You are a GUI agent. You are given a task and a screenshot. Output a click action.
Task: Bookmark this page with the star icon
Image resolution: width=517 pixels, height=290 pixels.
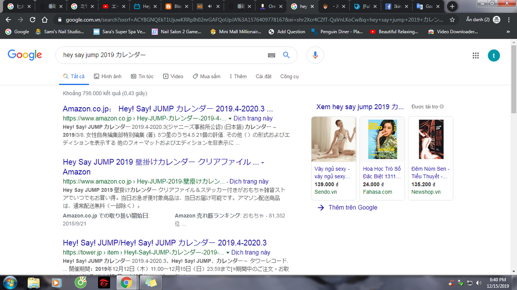[452, 20]
